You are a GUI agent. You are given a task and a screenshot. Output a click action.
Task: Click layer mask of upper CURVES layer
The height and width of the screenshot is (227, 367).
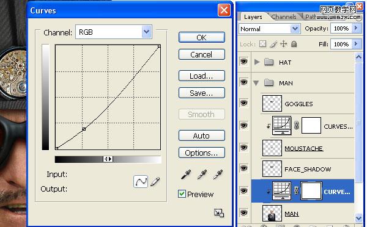pyautogui.click(x=311, y=126)
